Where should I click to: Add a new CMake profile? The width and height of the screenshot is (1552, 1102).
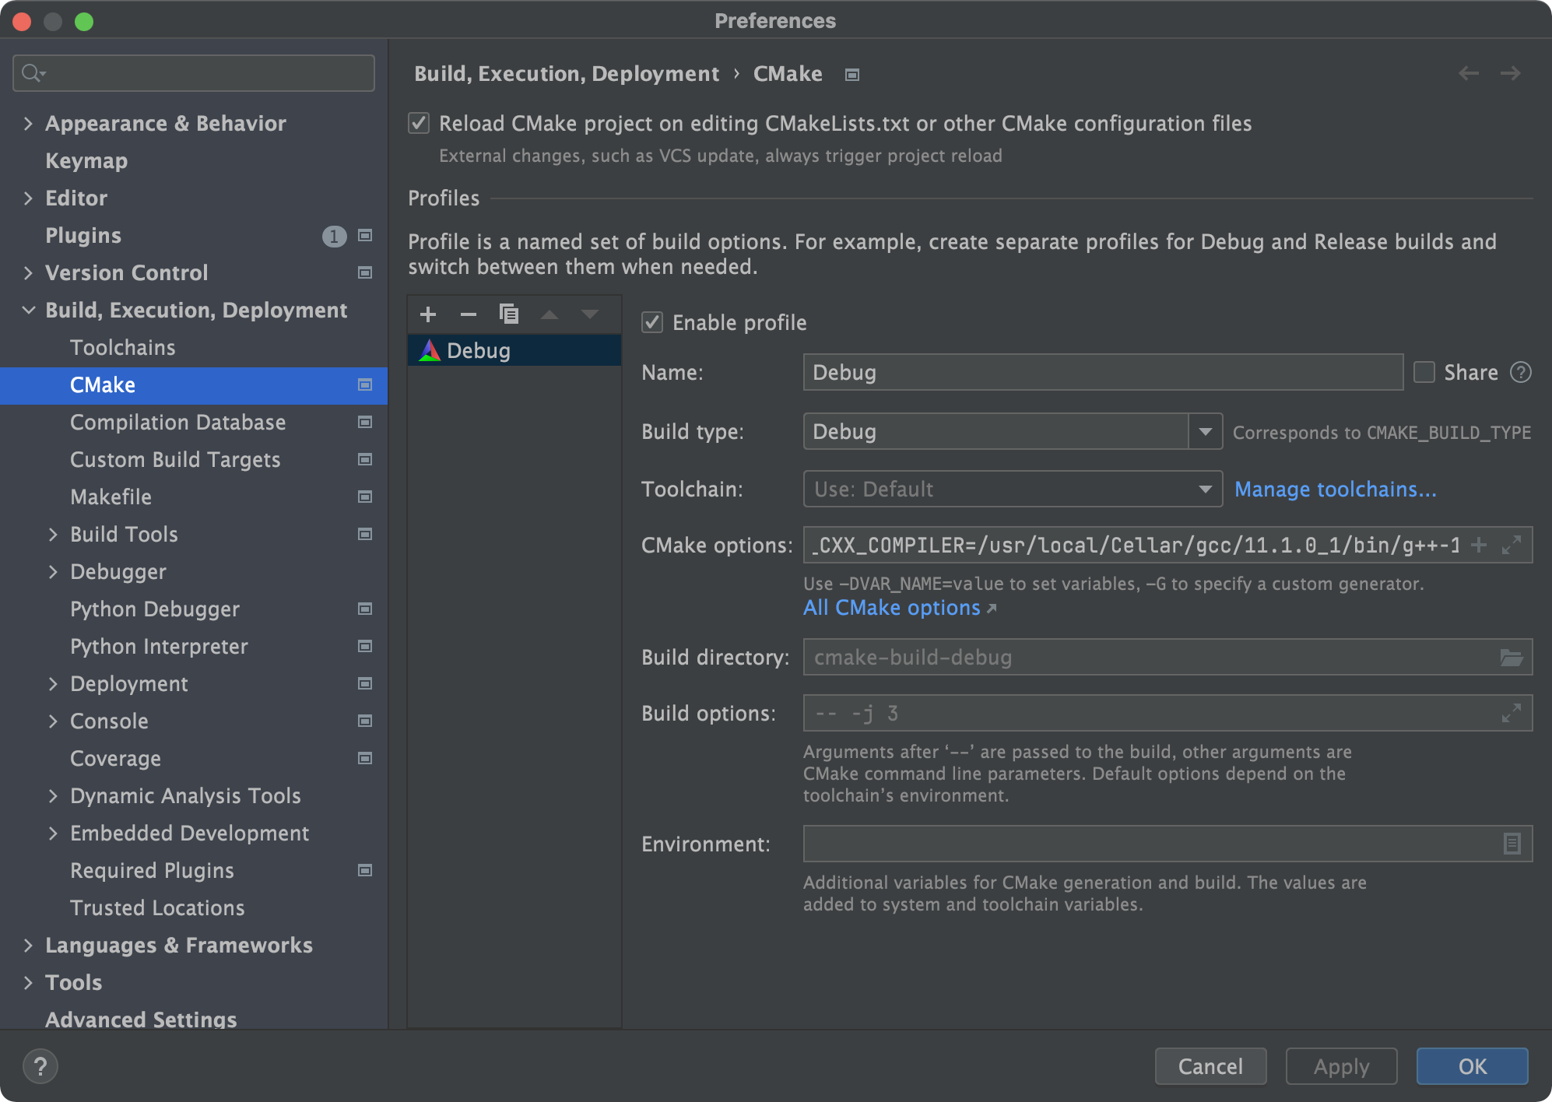pyautogui.click(x=428, y=314)
